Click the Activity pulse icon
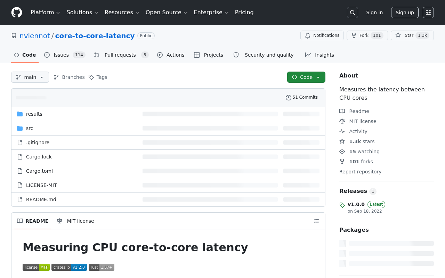445x278 pixels. [x=342, y=131]
